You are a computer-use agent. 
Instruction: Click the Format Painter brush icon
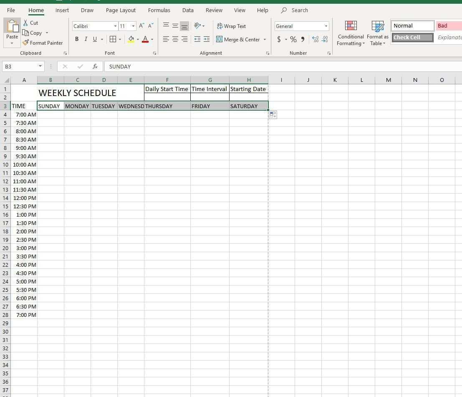click(x=26, y=43)
